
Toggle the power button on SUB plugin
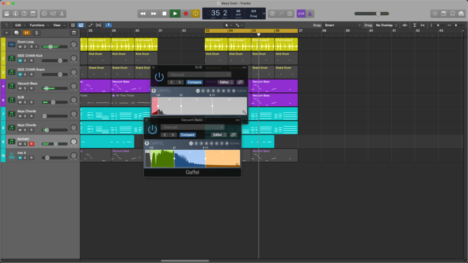[x=159, y=77]
